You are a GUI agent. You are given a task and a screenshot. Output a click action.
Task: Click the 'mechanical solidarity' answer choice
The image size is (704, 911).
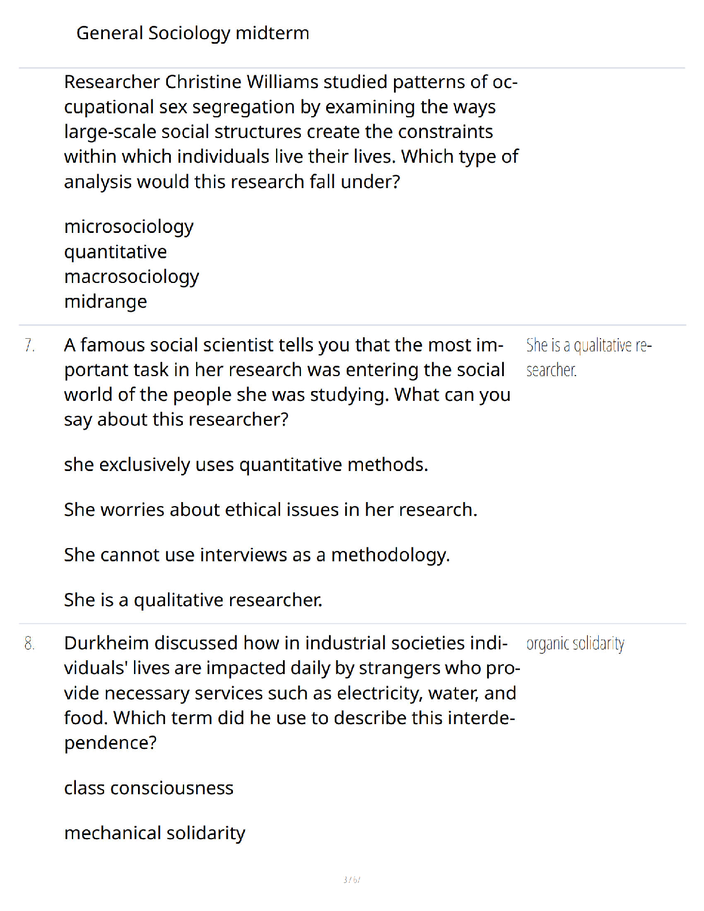(x=155, y=833)
